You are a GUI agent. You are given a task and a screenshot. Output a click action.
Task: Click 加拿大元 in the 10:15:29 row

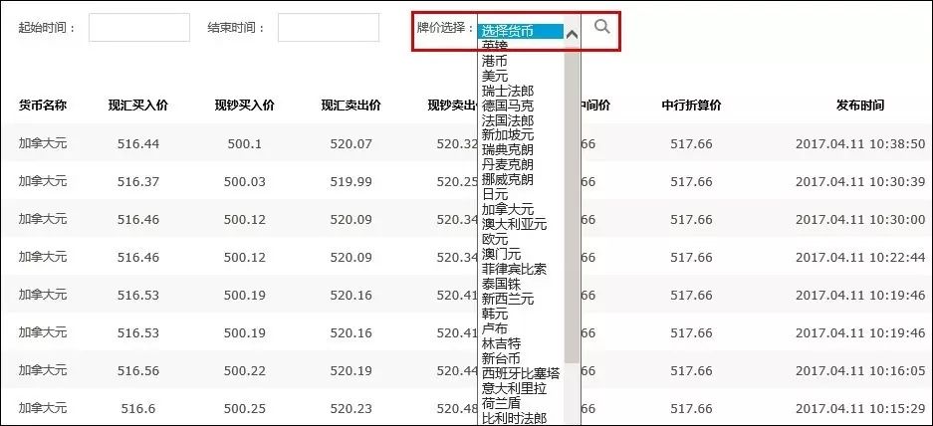tap(42, 408)
